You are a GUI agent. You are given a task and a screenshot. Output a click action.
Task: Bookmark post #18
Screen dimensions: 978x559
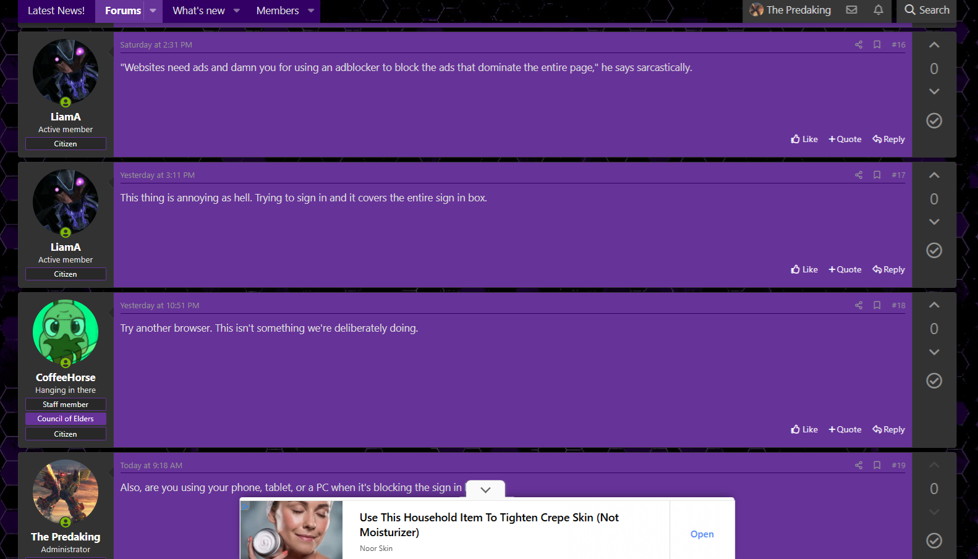point(877,305)
